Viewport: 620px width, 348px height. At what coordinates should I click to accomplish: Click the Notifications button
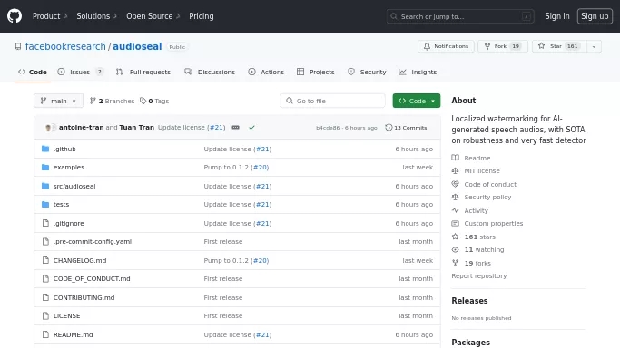(446, 46)
